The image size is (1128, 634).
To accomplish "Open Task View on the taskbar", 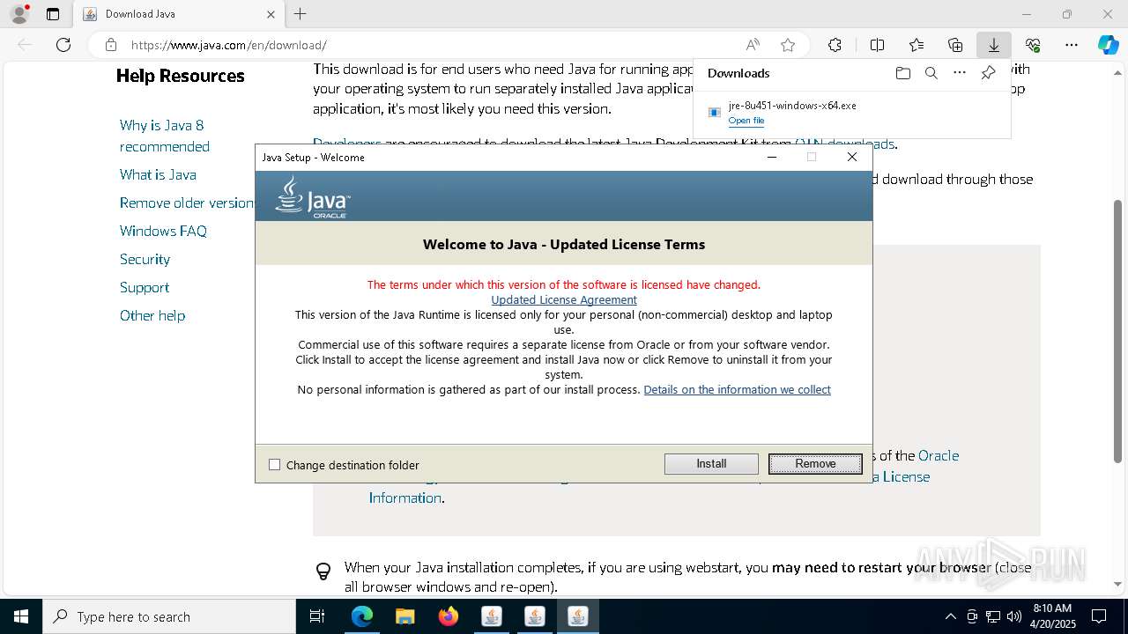I will click(317, 616).
